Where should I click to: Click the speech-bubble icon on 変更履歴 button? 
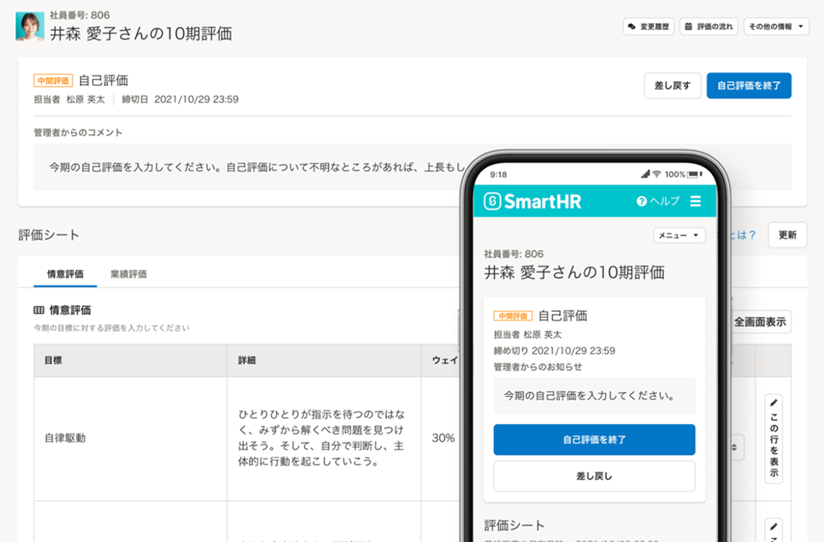point(631,26)
